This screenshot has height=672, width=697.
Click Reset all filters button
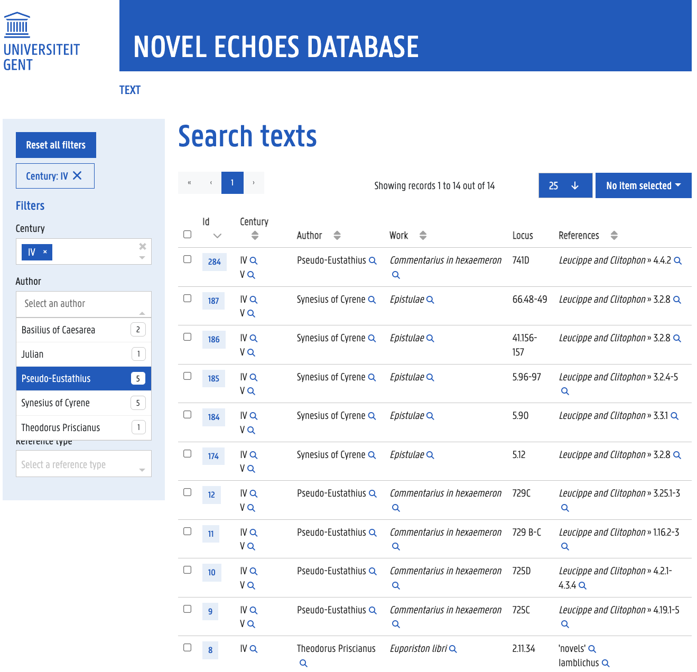point(56,145)
